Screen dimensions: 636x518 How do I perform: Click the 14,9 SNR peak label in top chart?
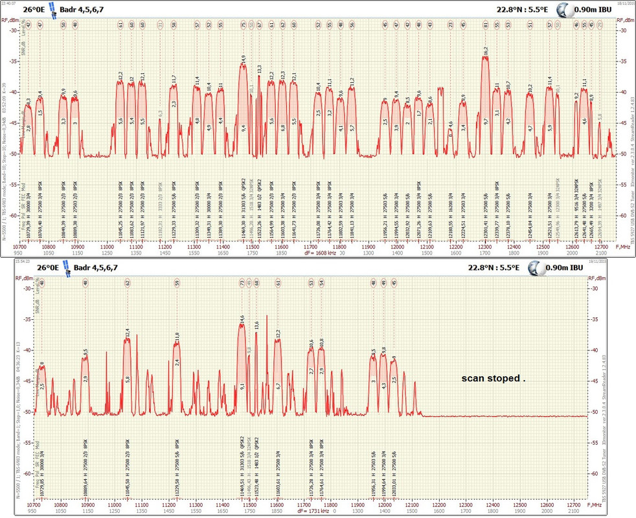tap(244, 59)
